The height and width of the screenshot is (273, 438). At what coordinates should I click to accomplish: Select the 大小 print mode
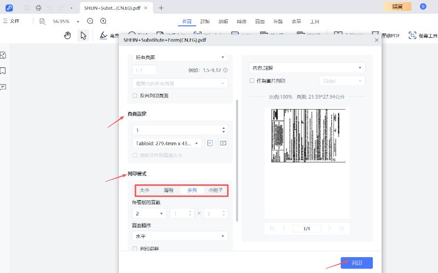pos(145,190)
